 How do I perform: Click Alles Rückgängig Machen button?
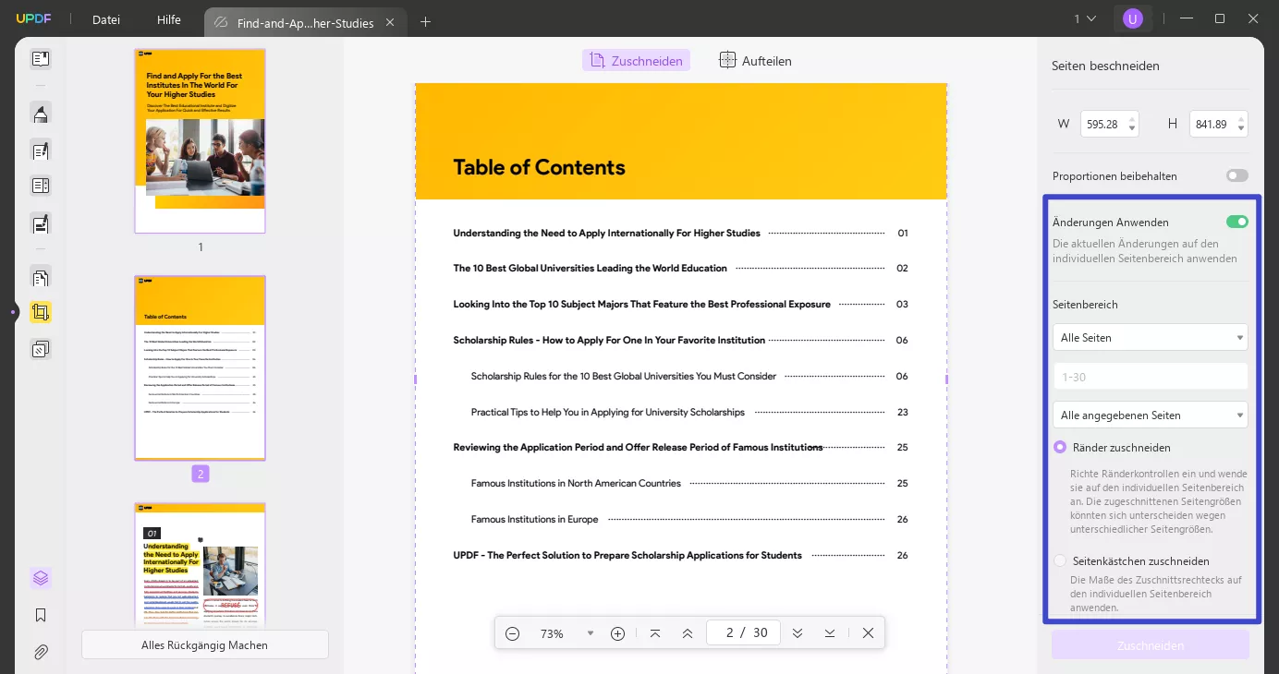tap(204, 645)
